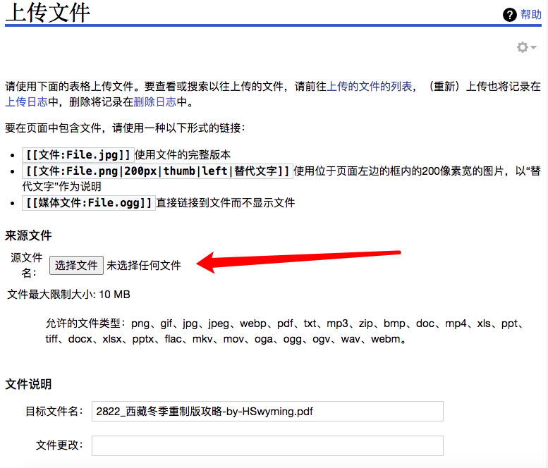Image resolution: width=548 pixels, height=468 pixels.
Task: Click the help question mark icon
Action: [x=509, y=15]
